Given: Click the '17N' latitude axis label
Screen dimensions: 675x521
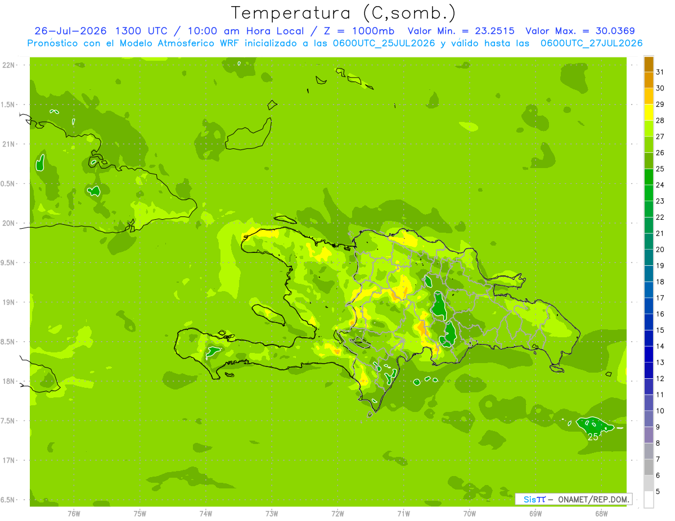Looking at the screenshot, I should 9,460.
